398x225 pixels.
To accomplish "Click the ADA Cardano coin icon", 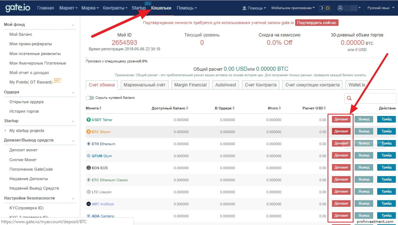I will tap(89, 216).
